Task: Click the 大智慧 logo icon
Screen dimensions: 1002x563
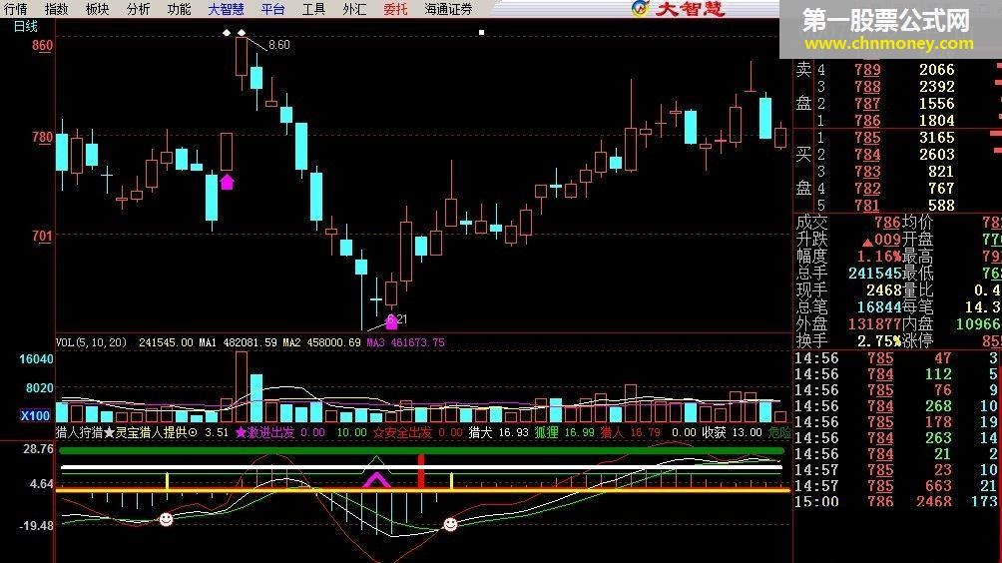Action: click(640, 8)
